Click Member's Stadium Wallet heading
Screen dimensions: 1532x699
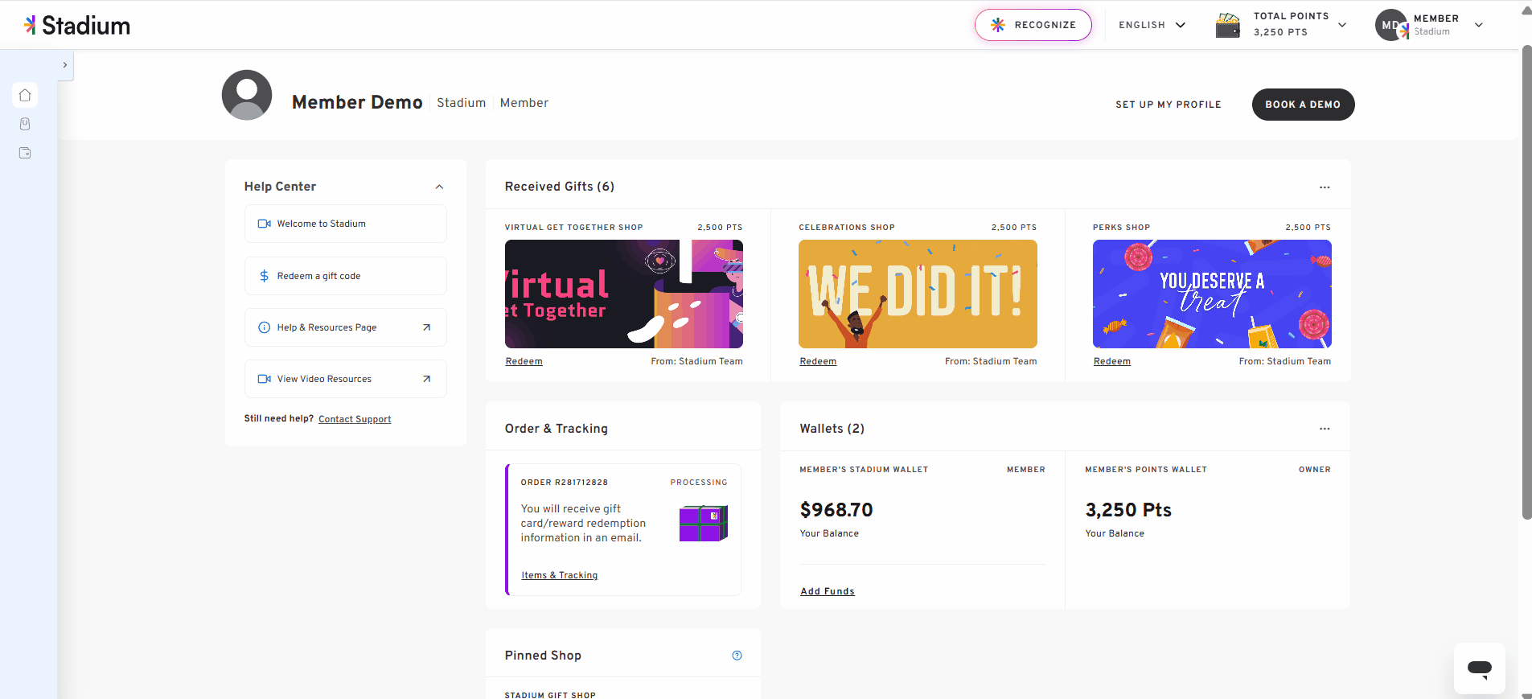tap(864, 470)
